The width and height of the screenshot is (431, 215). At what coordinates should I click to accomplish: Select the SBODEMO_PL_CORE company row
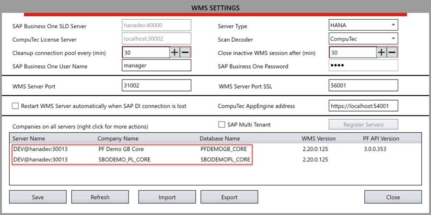(x=124, y=159)
